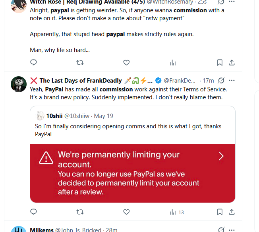Viewport: 259px width, 232px height.
Task: Open more options menu on FrankDeadly's tweet
Action: [232, 81]
